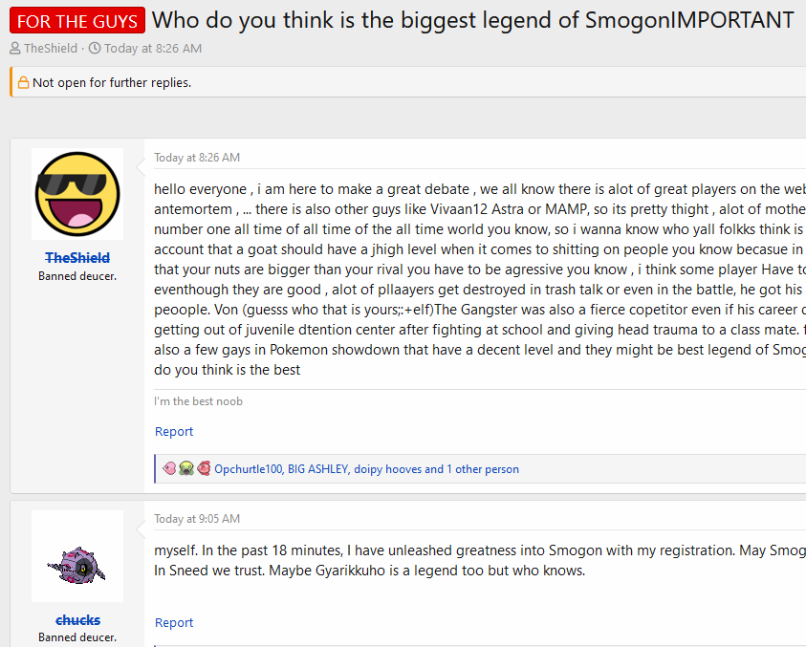Click the thread title text
Viewport: 806px width, 647px height.
[473, 21]
